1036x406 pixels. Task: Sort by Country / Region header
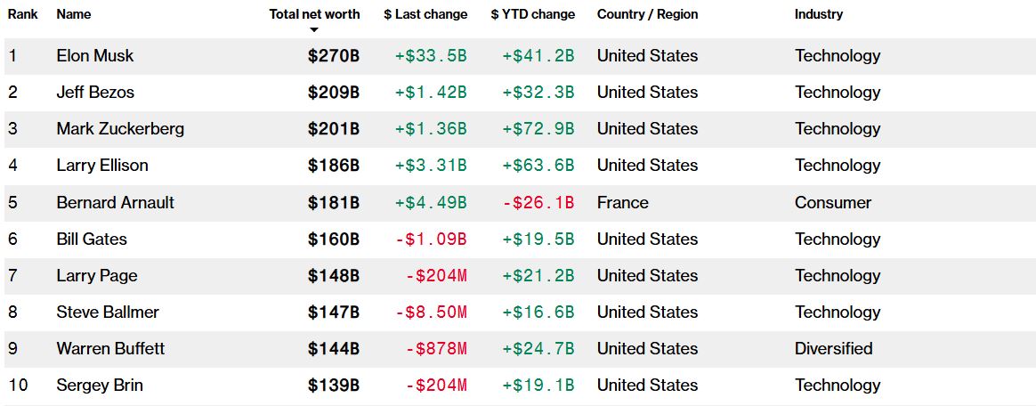[647, 14]
